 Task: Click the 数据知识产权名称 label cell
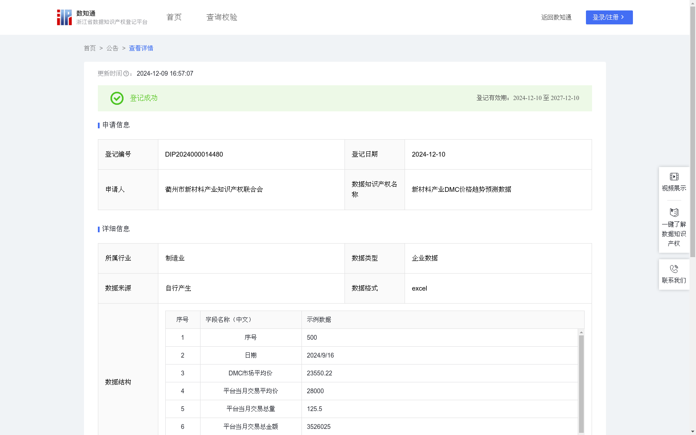coord(375,190)
